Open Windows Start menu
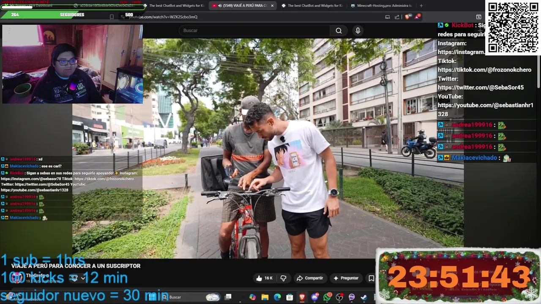This screenshot has width=541, height=304. click(152, 297)
